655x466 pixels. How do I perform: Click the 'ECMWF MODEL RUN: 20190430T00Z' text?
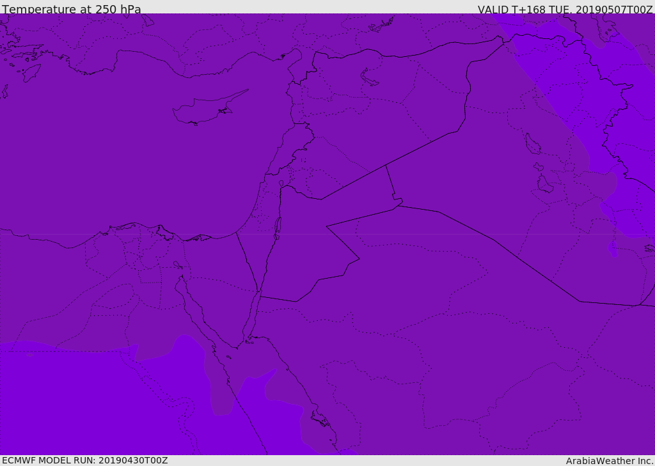85,460
